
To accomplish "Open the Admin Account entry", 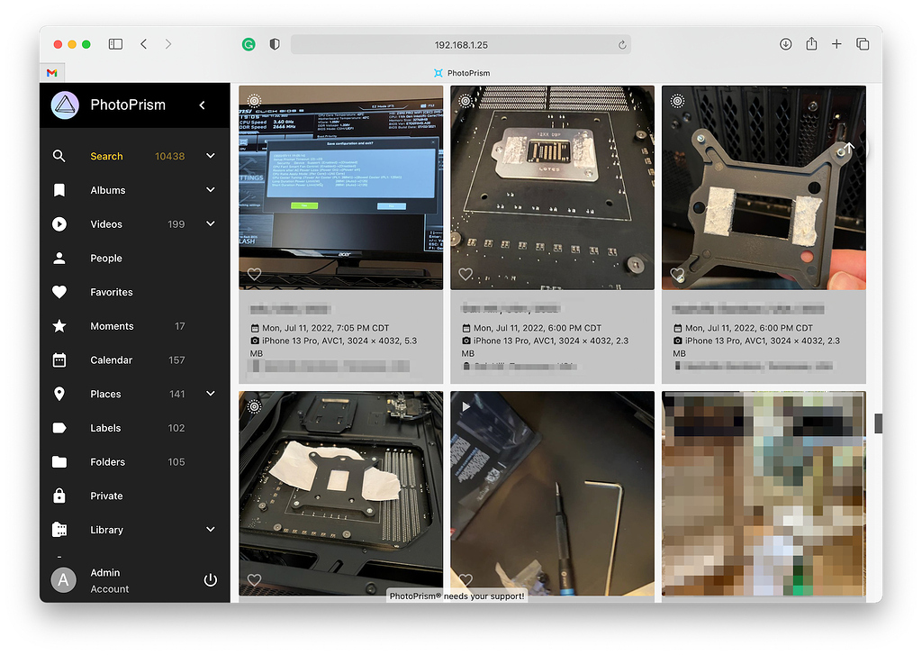I will [105, 579].
